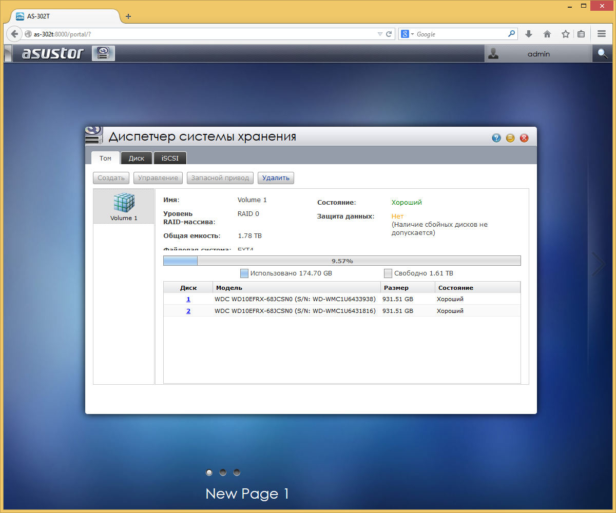The width and height of the screenshot is (616, 513).
Task: Click the New Page 1 label
Action: point(247,494)
